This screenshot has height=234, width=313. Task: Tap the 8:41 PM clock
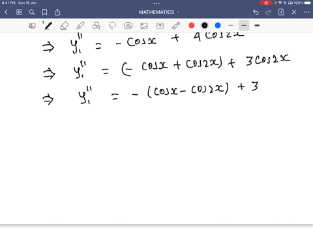[x=8, y=3]
